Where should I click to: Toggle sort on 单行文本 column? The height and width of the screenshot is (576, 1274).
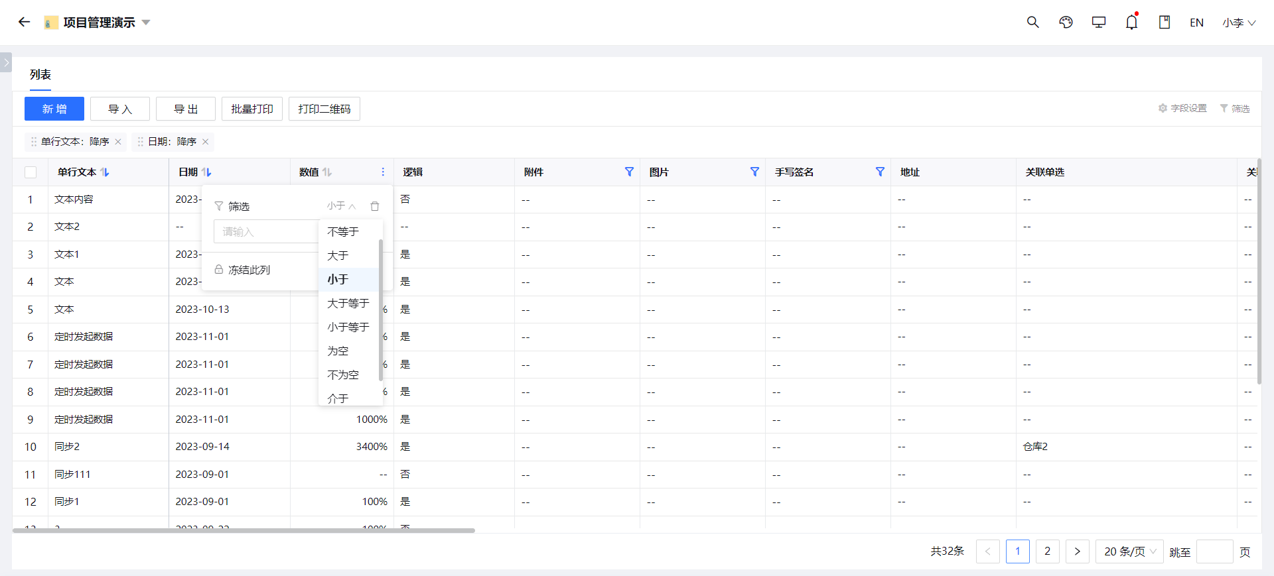click(105, 172)
